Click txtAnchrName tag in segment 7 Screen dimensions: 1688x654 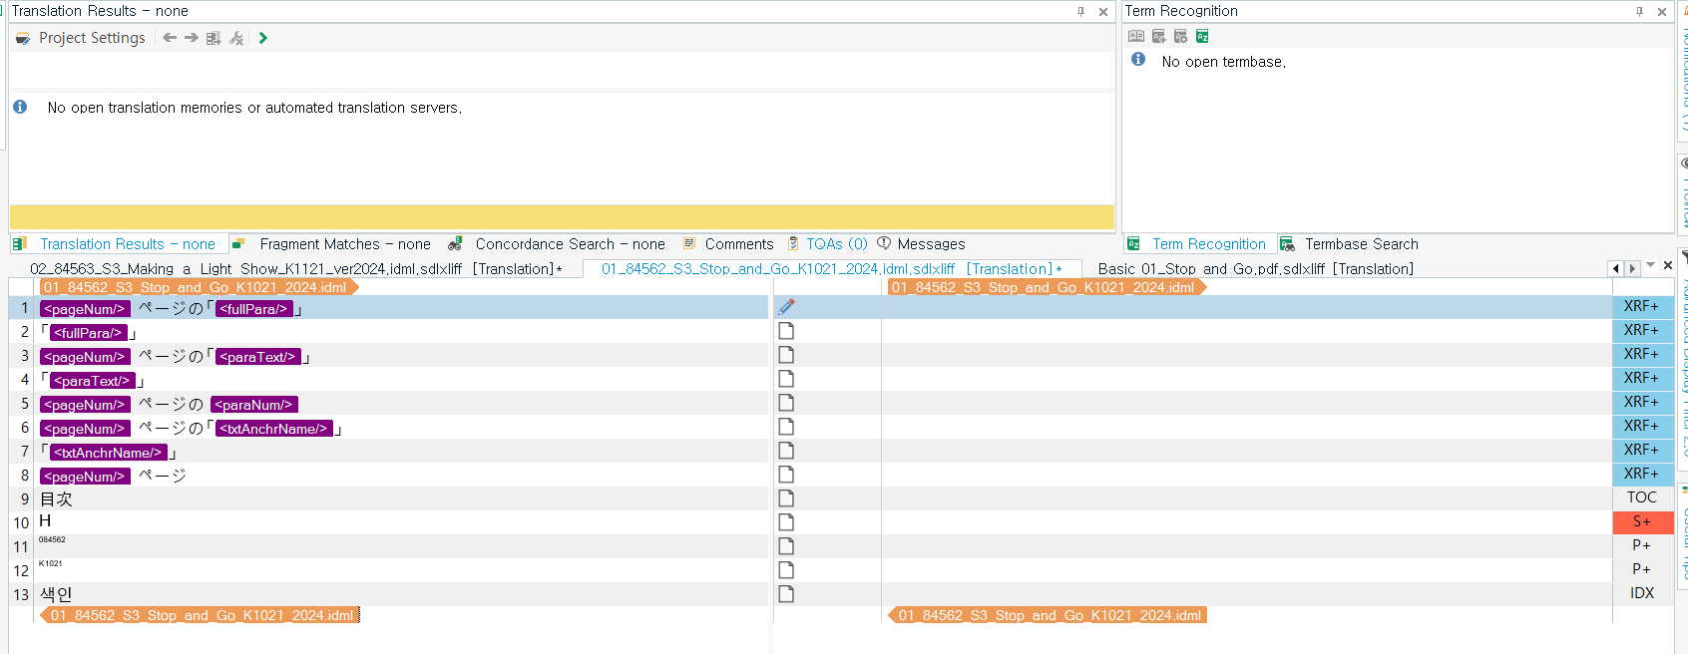(x=108, y=453)
